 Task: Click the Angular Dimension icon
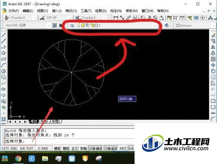pyautogui.click(x=161, y=18)
